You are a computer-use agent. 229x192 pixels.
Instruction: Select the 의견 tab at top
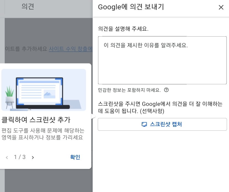point(28,7)
